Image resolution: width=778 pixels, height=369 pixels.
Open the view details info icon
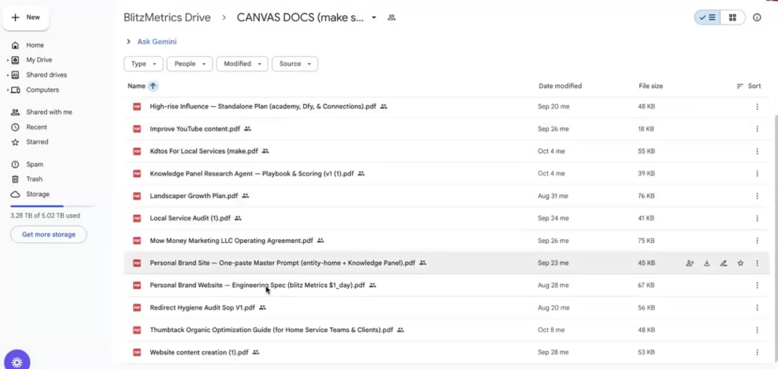[x=757, y=17]
